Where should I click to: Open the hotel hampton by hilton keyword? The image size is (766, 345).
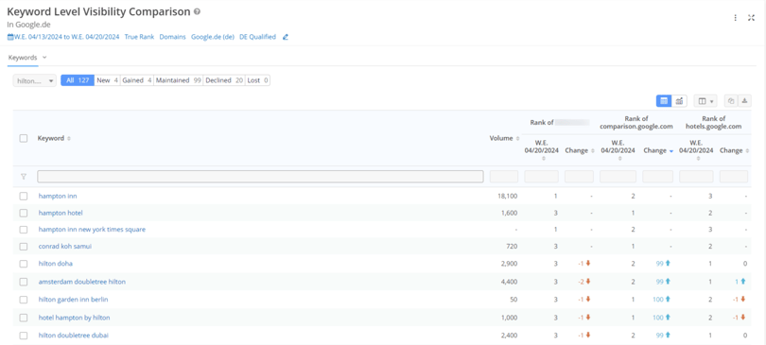(x=75, y=318)
